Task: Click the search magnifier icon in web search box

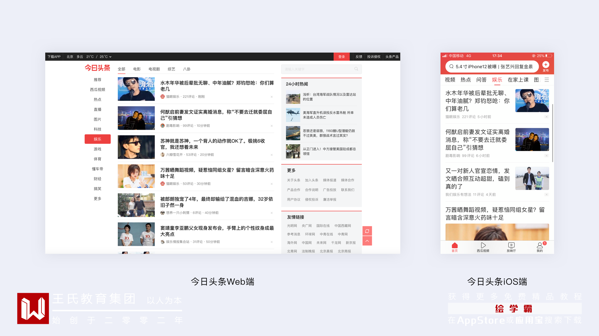Action: point(356,69)
